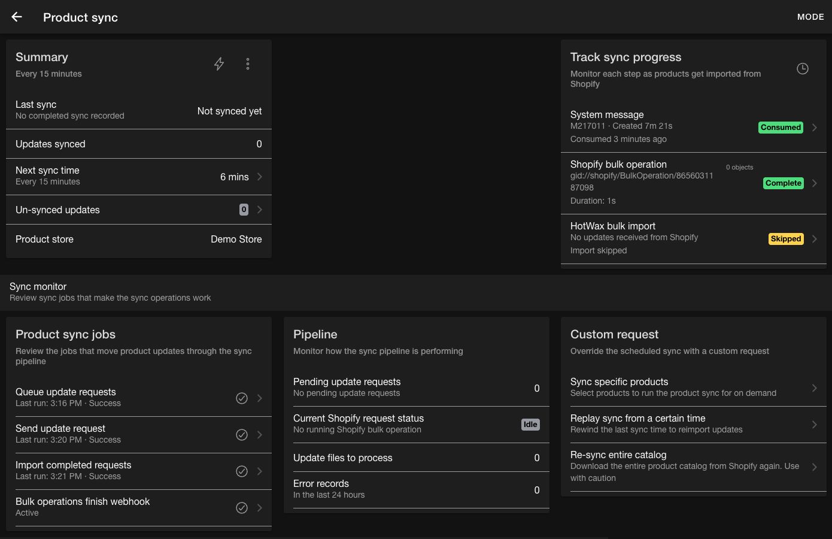Click the Complete status badge

pos(783,183)
